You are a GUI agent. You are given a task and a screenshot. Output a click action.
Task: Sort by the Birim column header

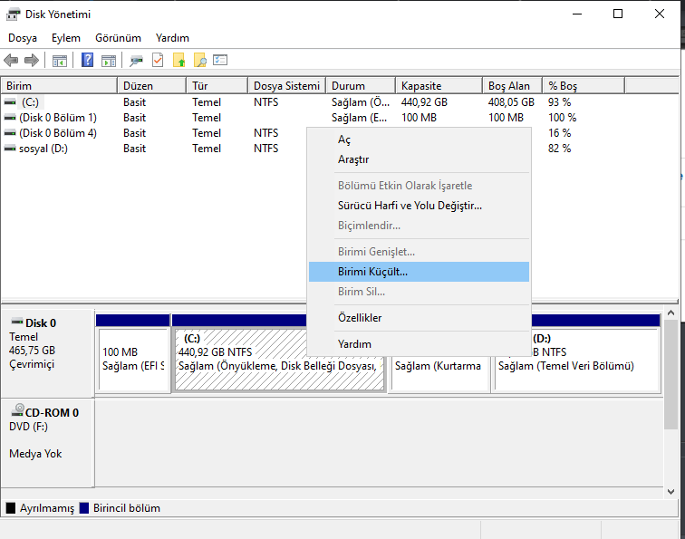(60, 86)
